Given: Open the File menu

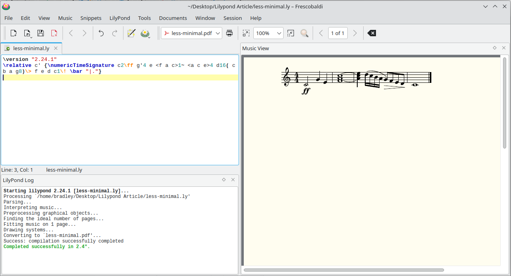Looking at the screenshot, I should pyautogui.click(x=8, y=18).
